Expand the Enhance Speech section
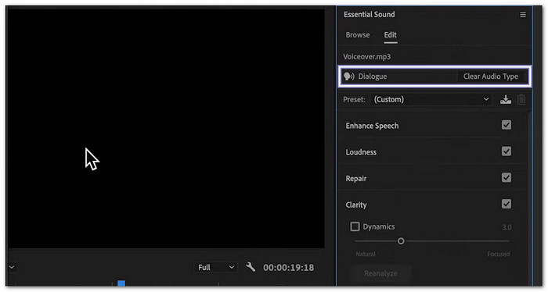Viewport: 548px width, 292px height. (372, 126)
